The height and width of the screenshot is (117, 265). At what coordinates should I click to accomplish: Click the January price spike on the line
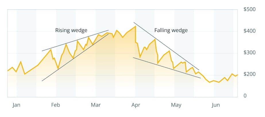tap(21, 61)
